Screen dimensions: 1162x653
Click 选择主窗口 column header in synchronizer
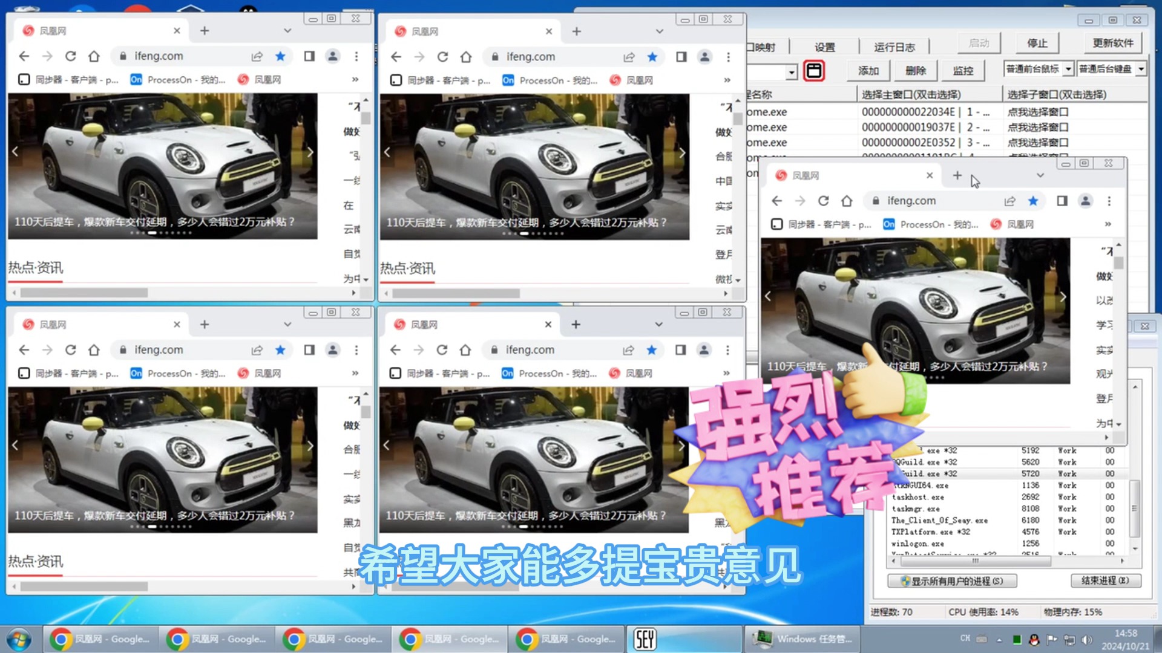coord(930,94)
